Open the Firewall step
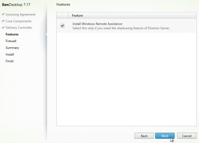Screen dimensions: 199x143 pos(11,41)
